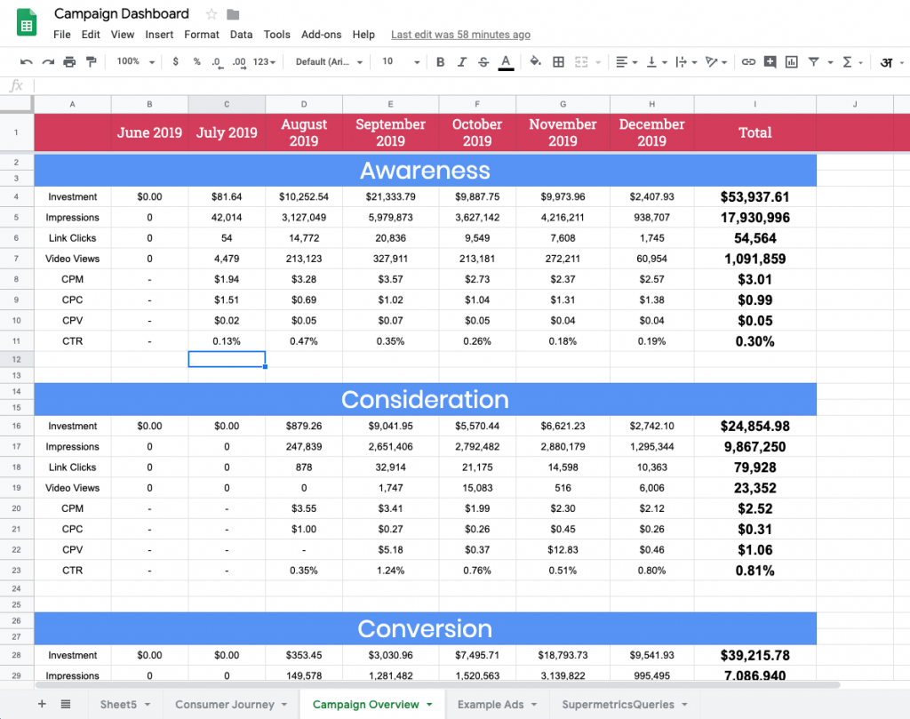
Task: Click the Insert chart icon
Action: coord(791,62)
